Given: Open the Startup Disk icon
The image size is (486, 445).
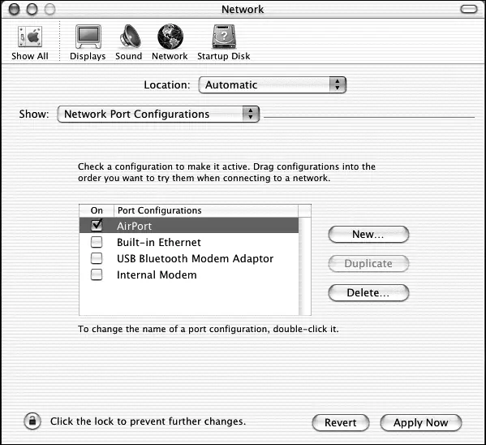Looking at the screenshot, I should pos(224,37).
